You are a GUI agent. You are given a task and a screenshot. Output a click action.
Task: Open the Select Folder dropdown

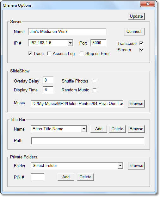click(120, 166)
